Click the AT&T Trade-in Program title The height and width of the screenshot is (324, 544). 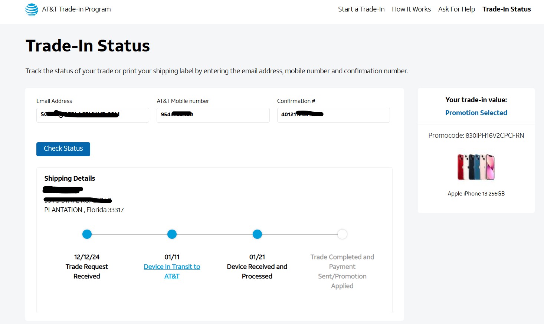(x=76, y=9)
